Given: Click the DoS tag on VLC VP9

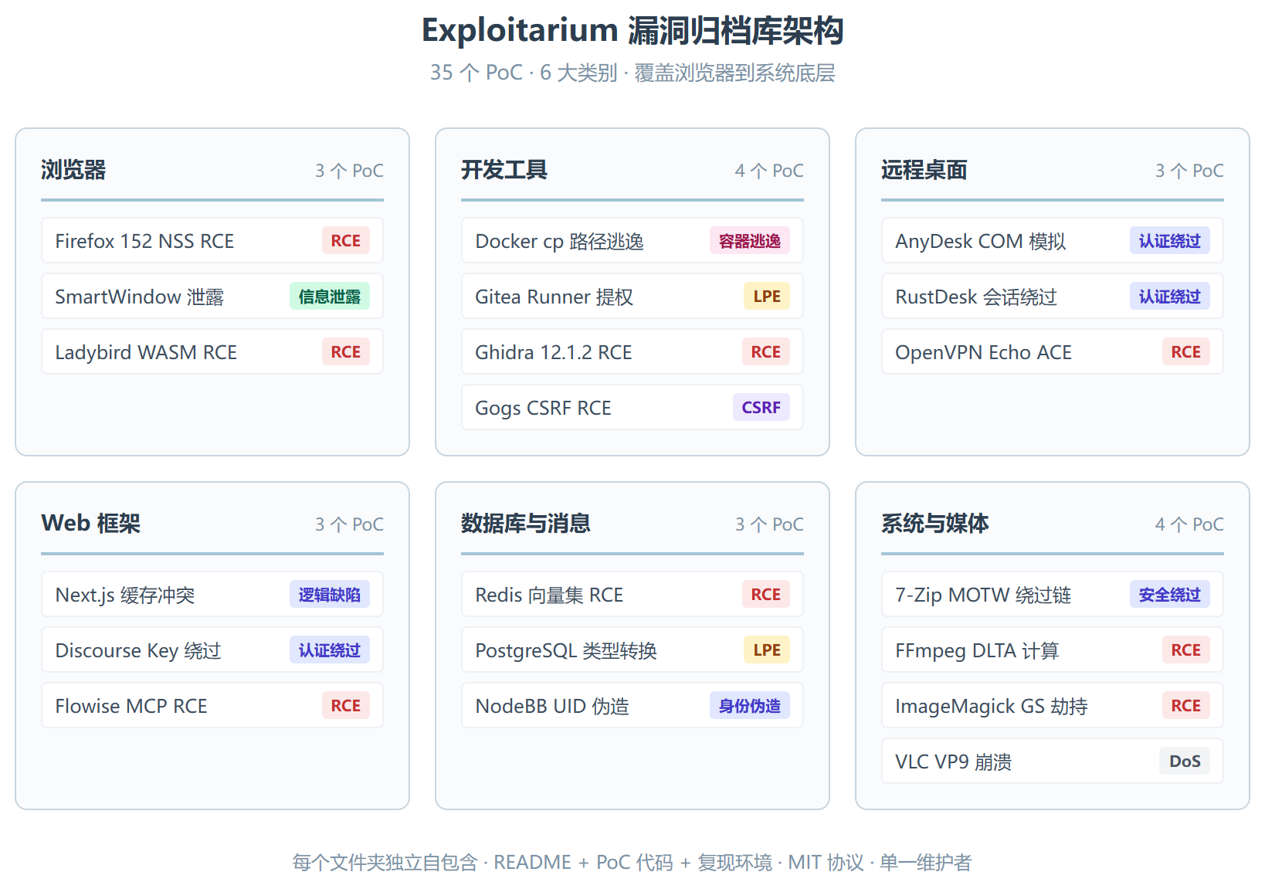Looking at the screenshot, I should tap(1185, 762).
